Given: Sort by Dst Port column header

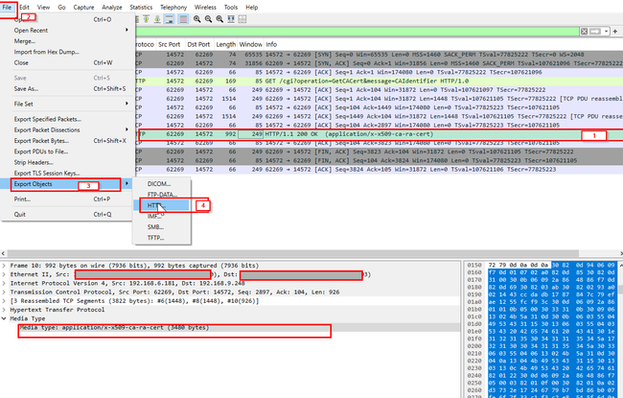Looking at the screenshot, I should tap(198, 44).
